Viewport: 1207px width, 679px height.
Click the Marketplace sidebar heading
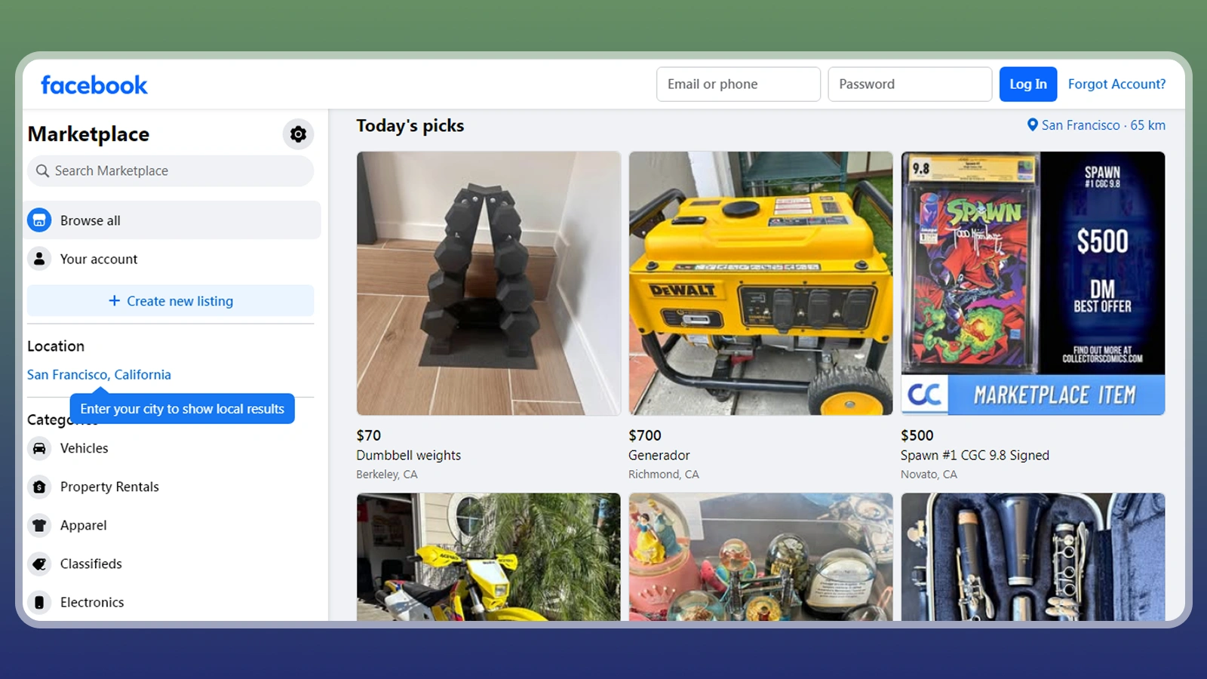88,134
